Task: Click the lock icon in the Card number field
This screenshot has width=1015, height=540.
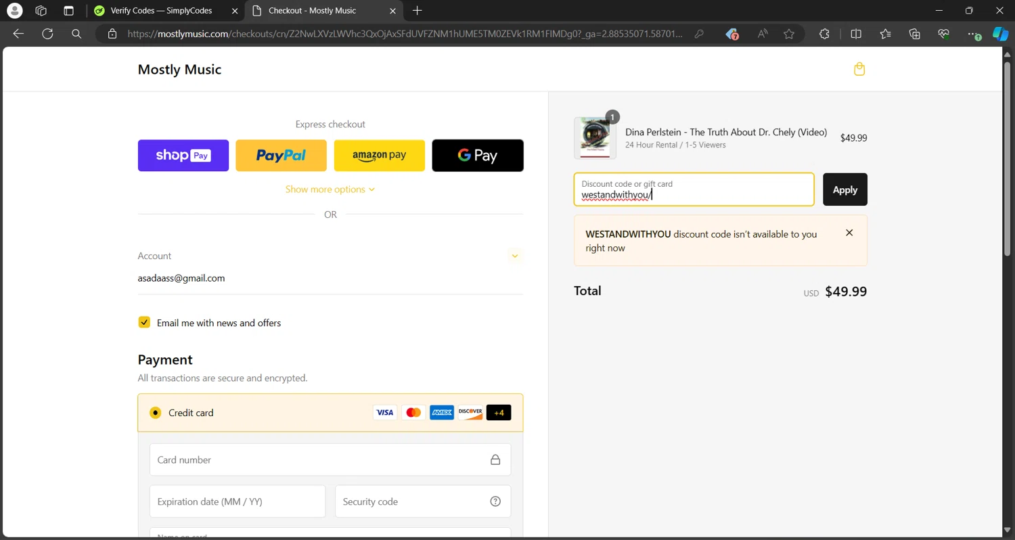Action: pyautogui.click(x=495, y=460)
